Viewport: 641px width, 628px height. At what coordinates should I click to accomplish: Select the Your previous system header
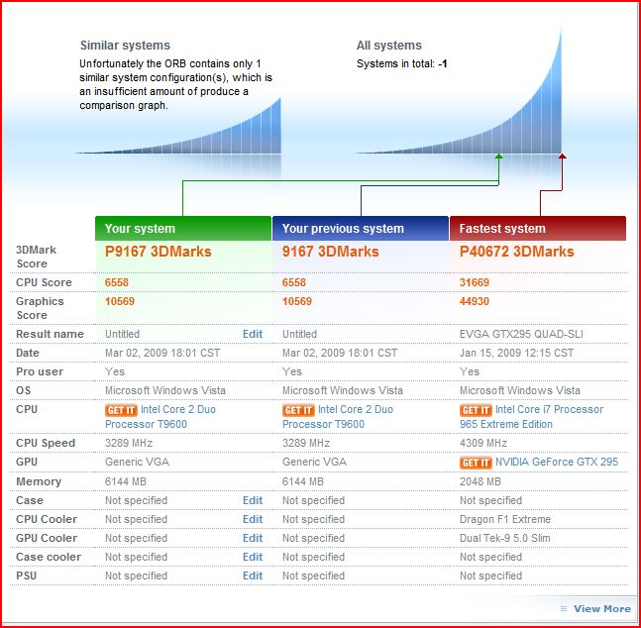point(361,228)
